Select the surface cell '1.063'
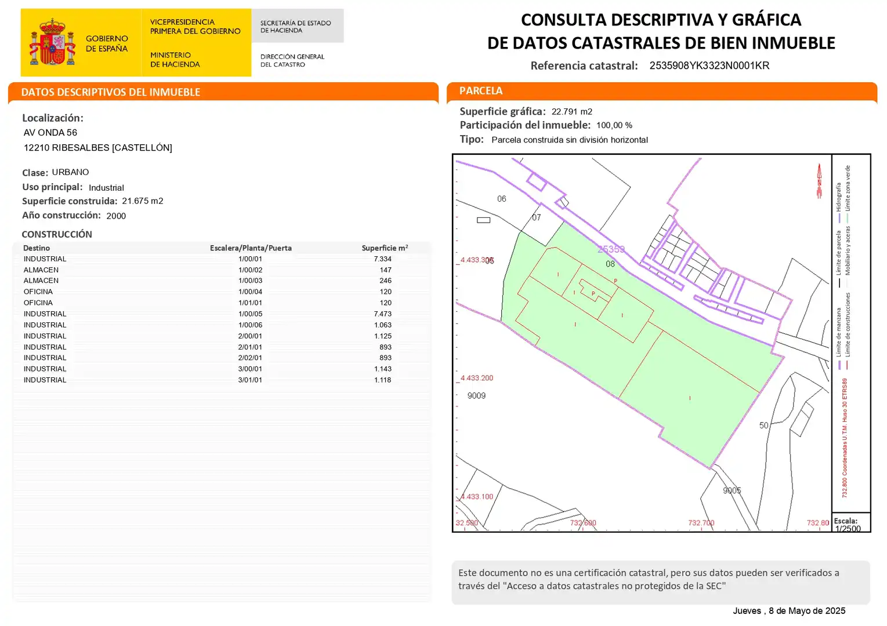 [x=383, y=325]
